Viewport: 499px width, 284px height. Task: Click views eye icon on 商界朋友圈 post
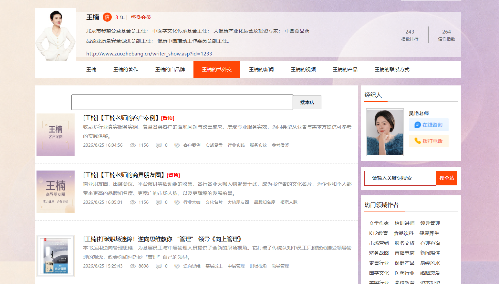click(x=133, y=202)
